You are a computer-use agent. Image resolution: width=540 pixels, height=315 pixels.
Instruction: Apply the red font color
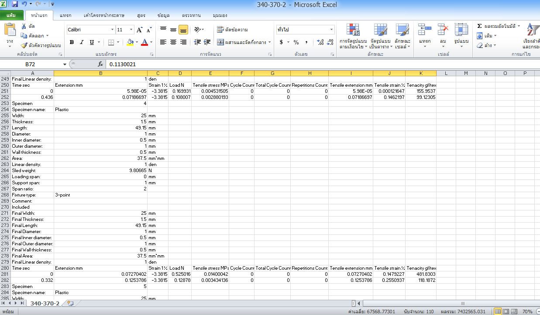point(144,42)
